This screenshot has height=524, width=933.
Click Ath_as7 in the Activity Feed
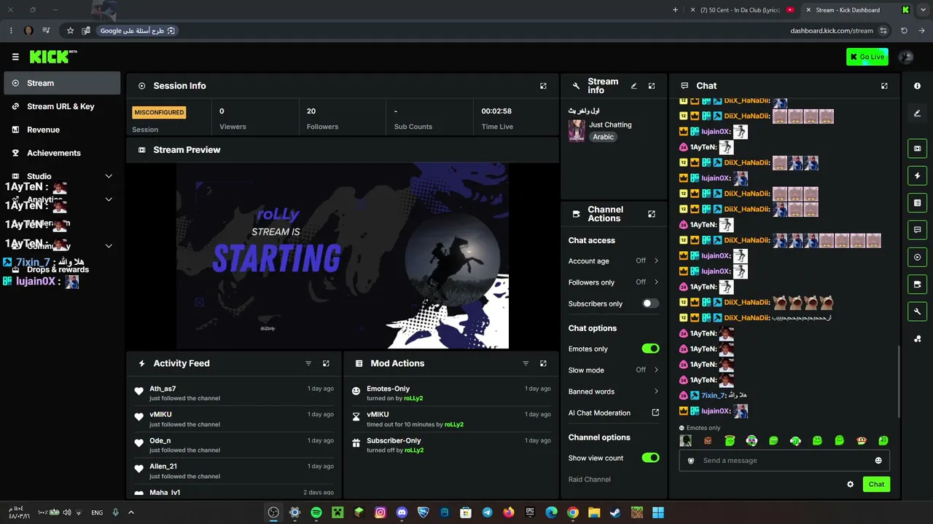[163, 389]
